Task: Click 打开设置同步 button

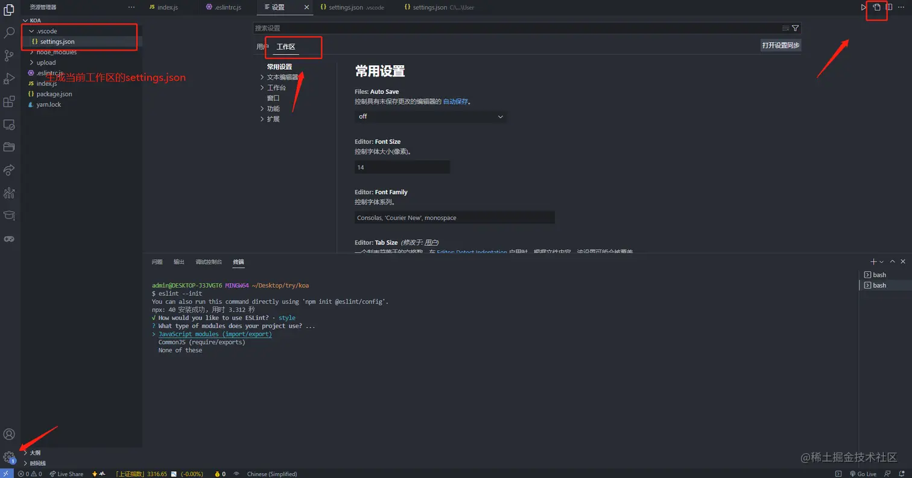Action: (781, 45)
